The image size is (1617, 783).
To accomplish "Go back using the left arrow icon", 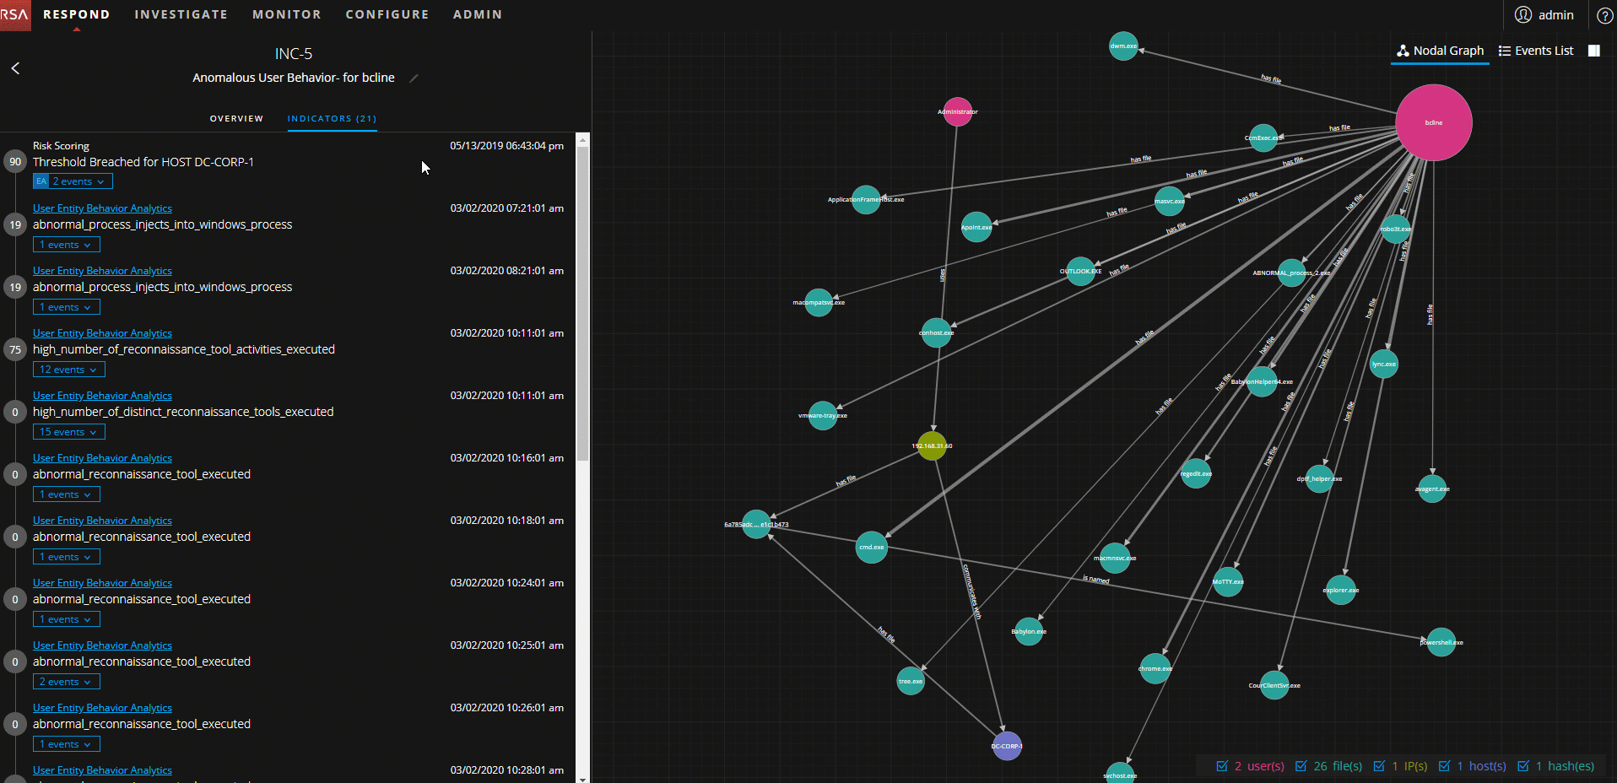I will click(15, 68).
